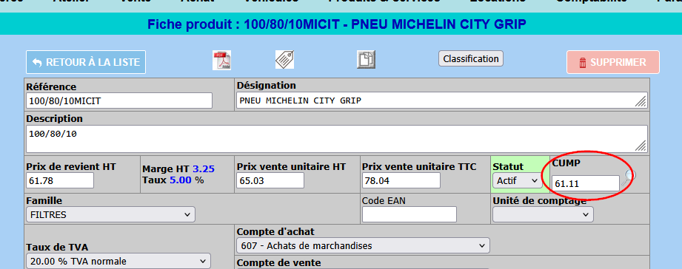The height and width of the screenshot is (269, 682).
Task: Open the CUMP details magnifier icon
Action: [x=629, y=177]
